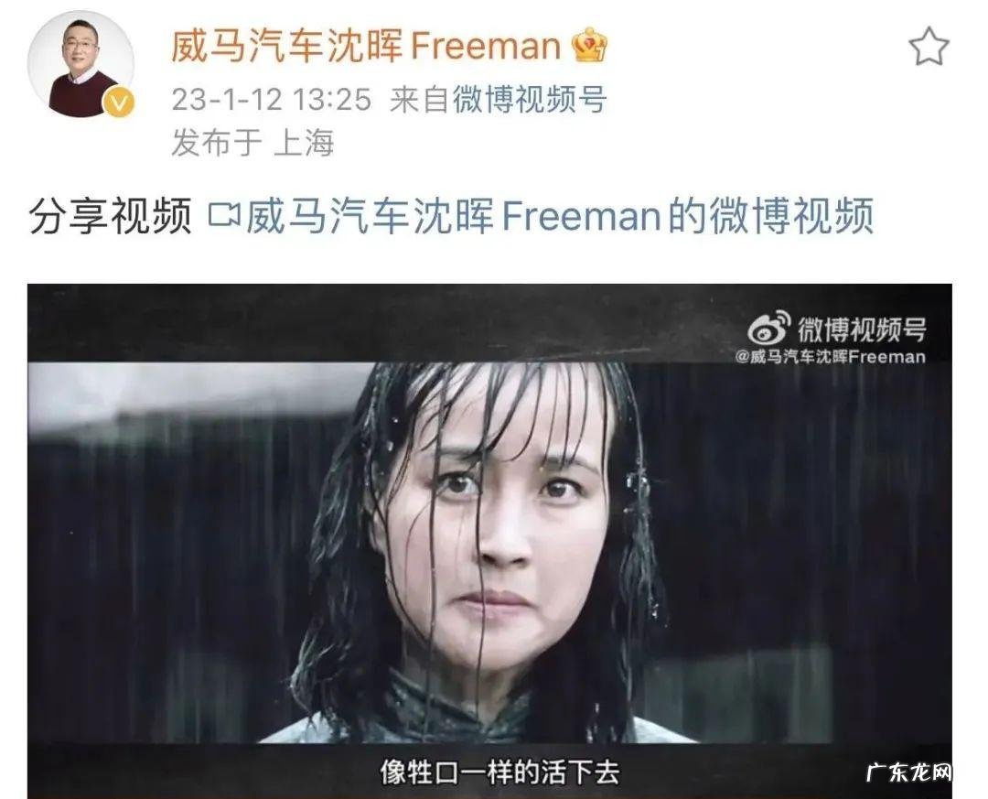Click the 分享视频 post text

coord(111,215)
